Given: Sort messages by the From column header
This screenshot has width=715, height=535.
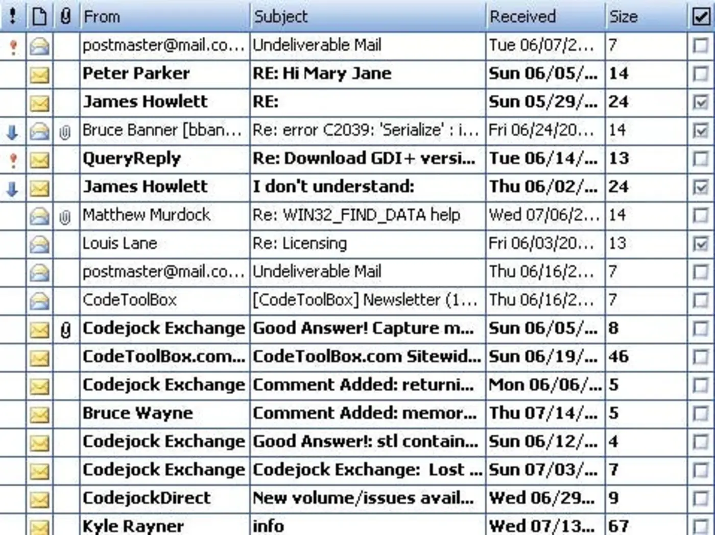Looking at the screenshot, I should tap(164, 16).
